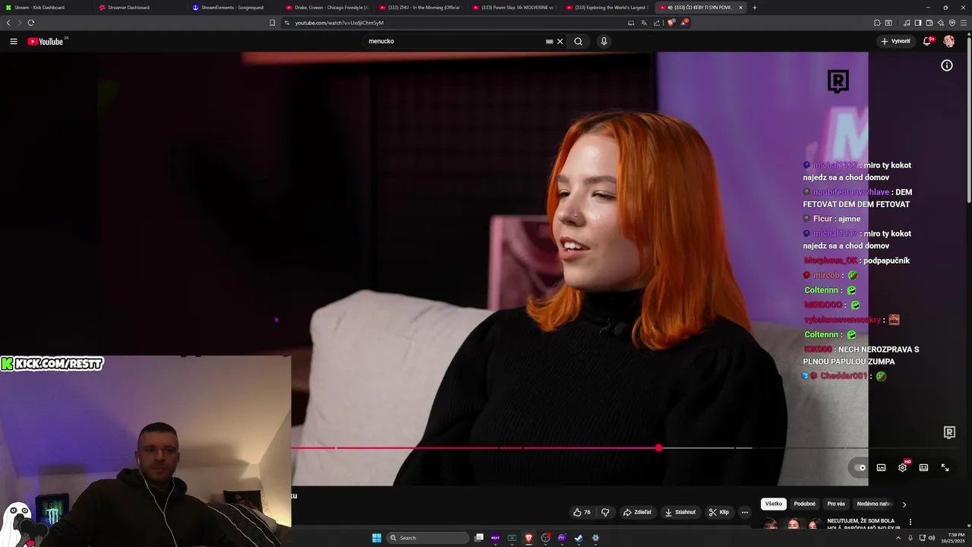Image resolution: width=972 pixels, height=547 pixels.
Task: Start voice search with microphone
Action: [604, 41]
